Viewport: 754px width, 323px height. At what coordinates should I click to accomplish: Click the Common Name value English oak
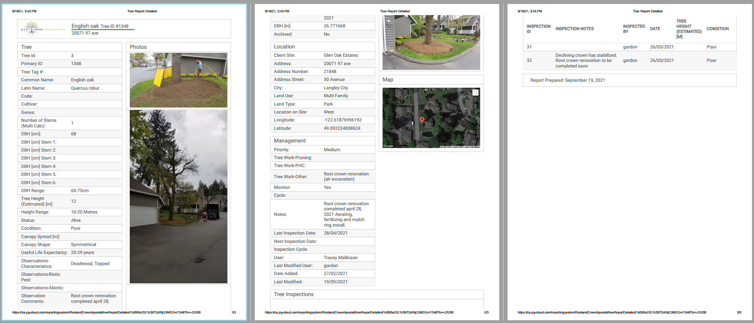pos(83,80)
